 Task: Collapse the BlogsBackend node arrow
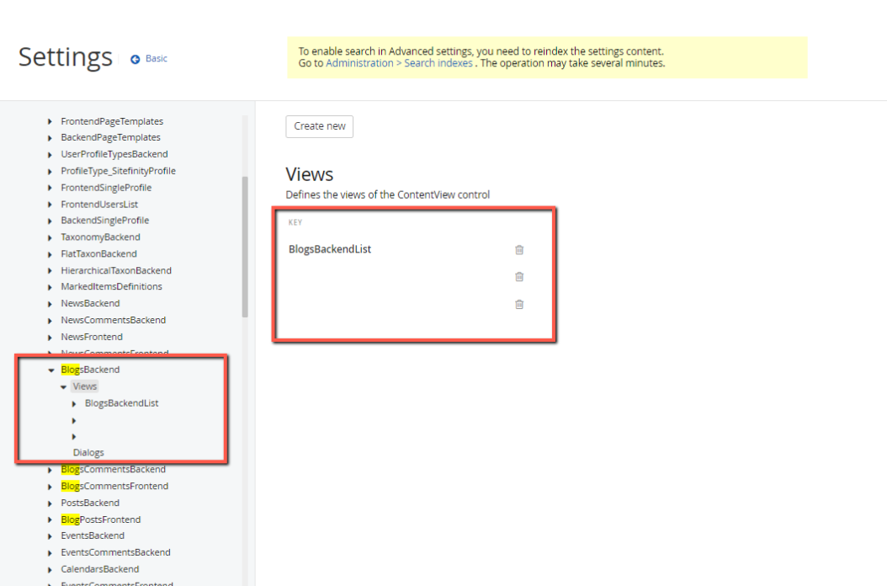(50, 370)
